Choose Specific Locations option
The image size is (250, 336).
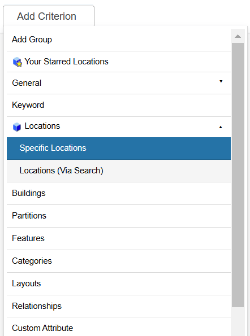[119, 149]
